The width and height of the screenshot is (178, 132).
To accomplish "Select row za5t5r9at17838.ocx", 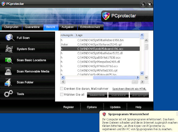I will [x=100, y=57].
